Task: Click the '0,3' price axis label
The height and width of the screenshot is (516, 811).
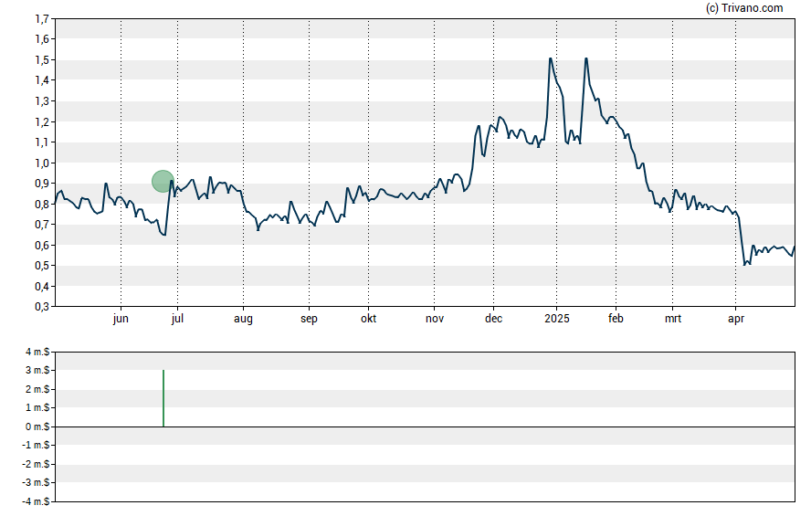Action: (42, 307)
